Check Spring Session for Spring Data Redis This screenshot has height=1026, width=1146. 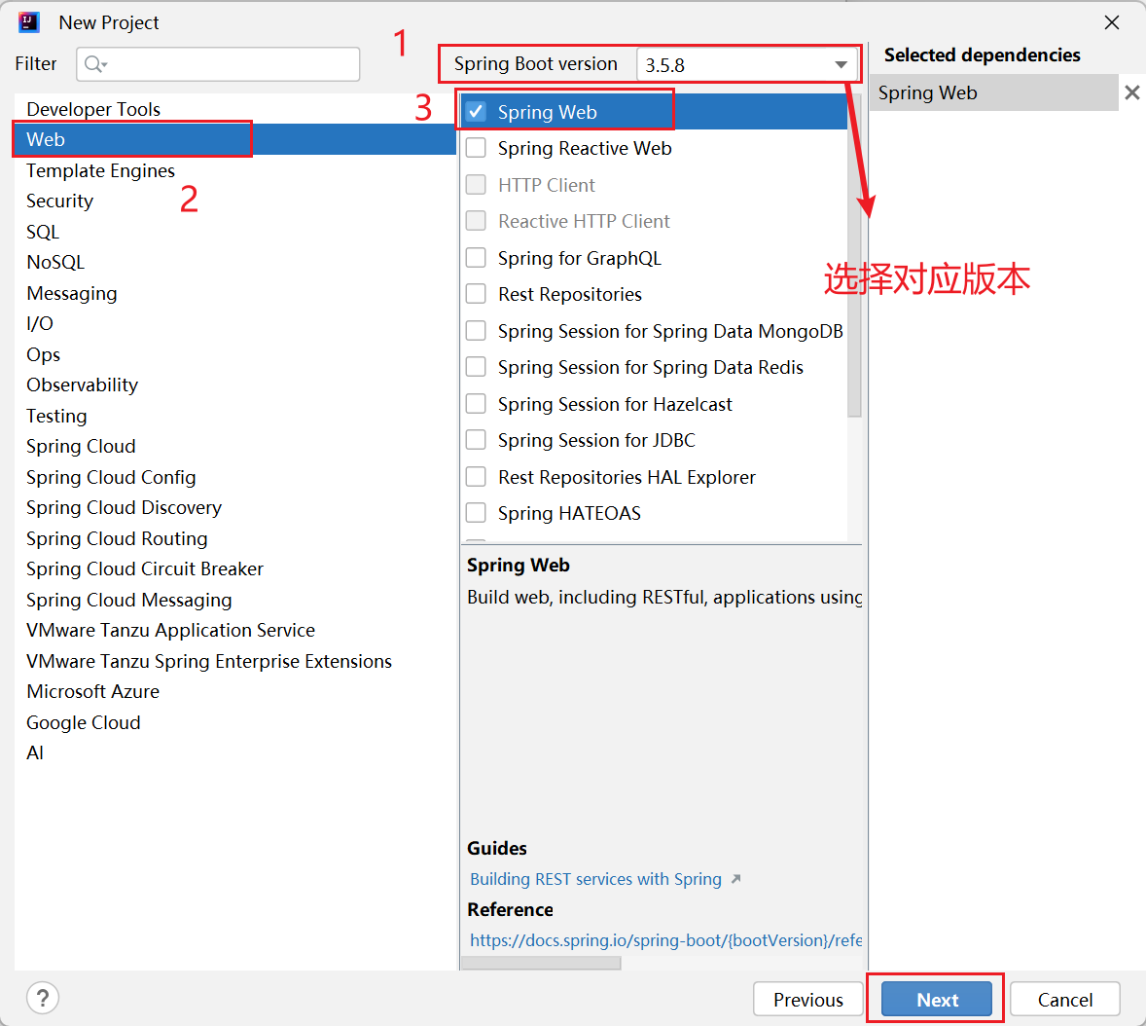(476, 367)
